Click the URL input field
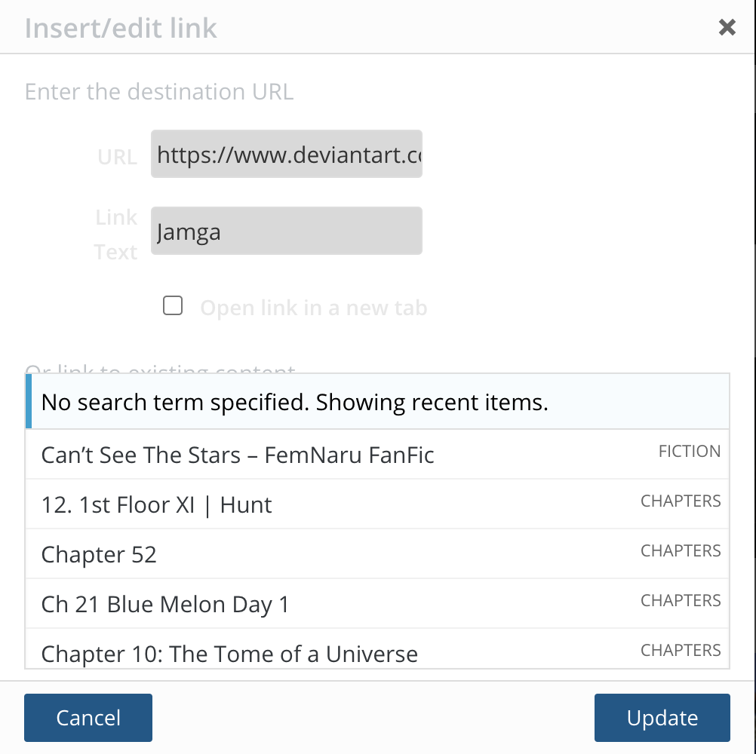756x754 pixels. tap(286, 155)
